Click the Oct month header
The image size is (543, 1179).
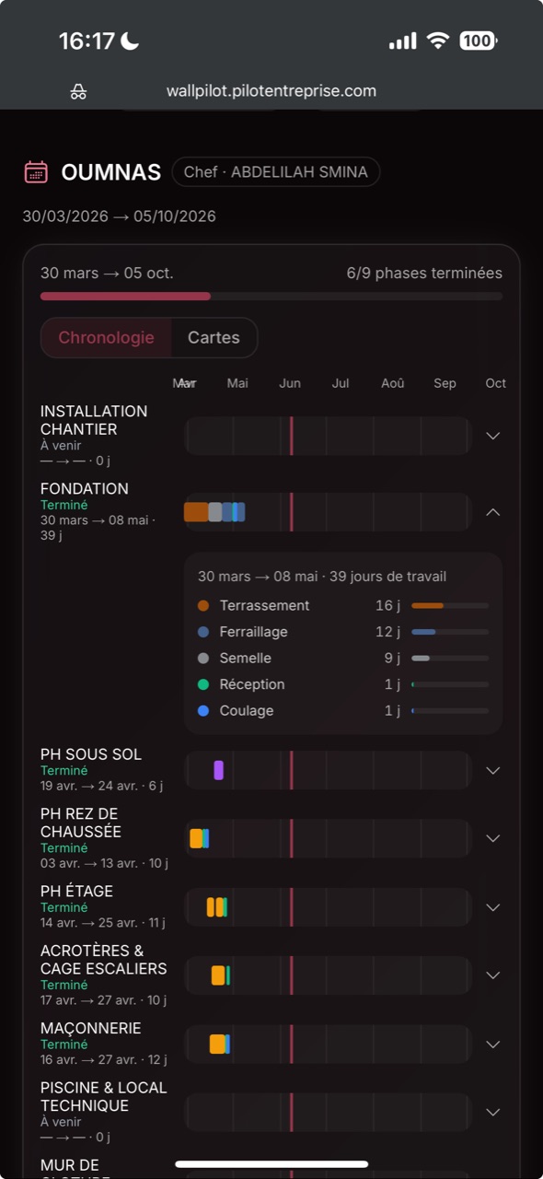[496, 383]
